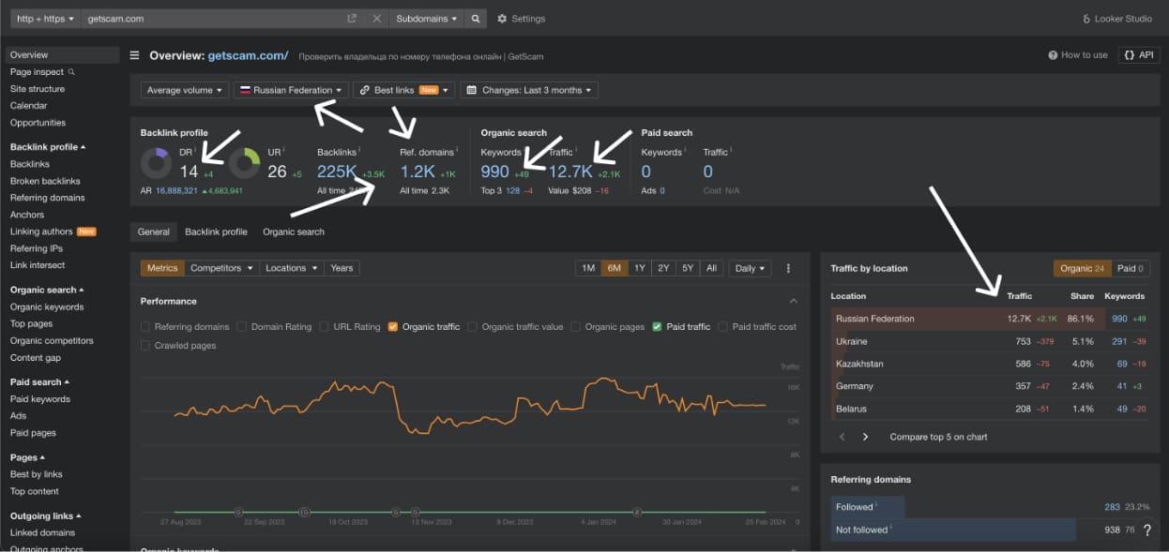Open the chart three-dot options menu

[x=788, y=268]
